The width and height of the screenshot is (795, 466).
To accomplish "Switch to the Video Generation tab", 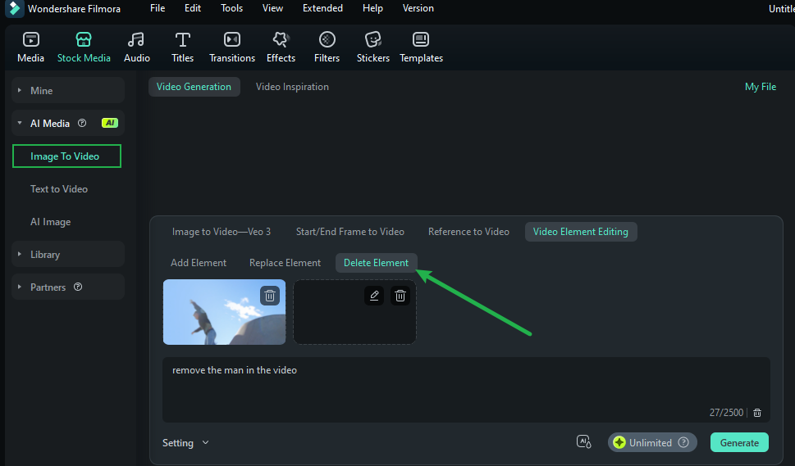I will pyautogui.click(x=194, y=87).
